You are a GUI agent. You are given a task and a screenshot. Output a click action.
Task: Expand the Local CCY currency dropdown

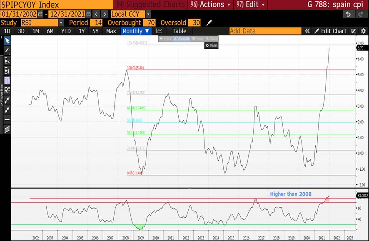[148, 14]
